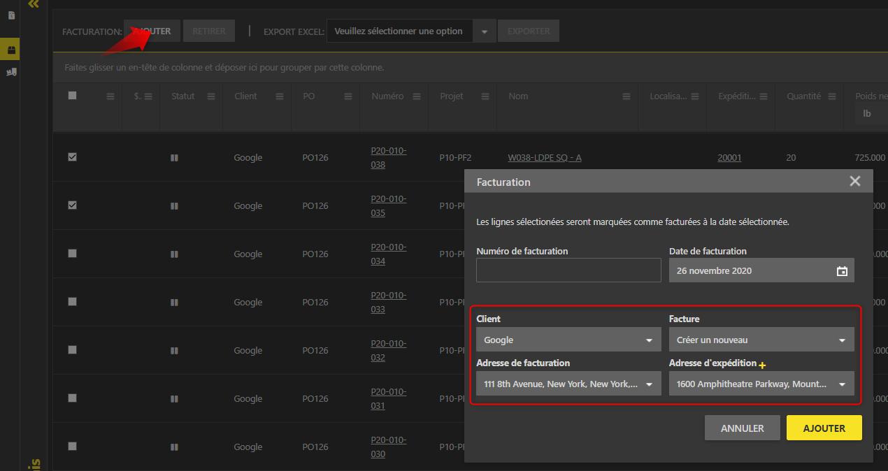Screen dimensions: 888x471
Task: Open the lb weight unit selector
Action: [871, 113]
